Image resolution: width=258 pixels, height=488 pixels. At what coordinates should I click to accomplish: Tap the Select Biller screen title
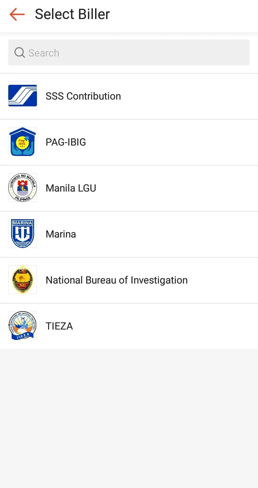tap(72, 14)
